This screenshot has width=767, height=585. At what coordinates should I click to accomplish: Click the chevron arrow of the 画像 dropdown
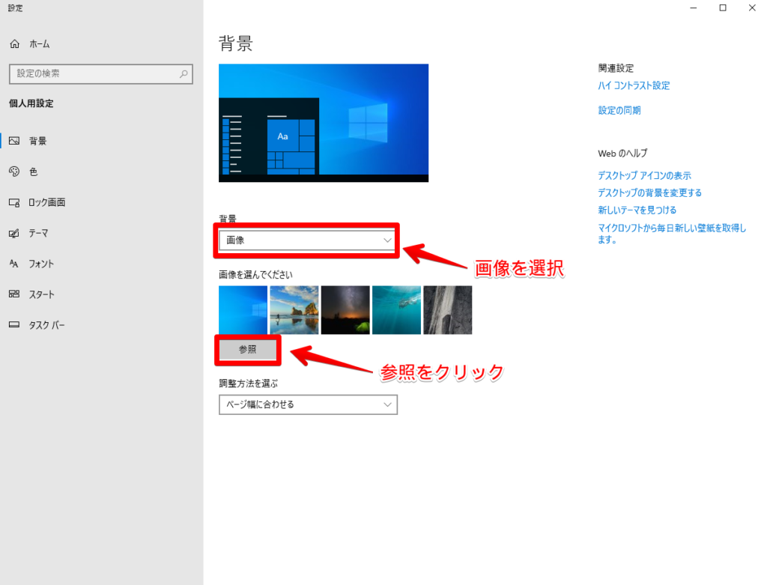click(x=387, y=240)
